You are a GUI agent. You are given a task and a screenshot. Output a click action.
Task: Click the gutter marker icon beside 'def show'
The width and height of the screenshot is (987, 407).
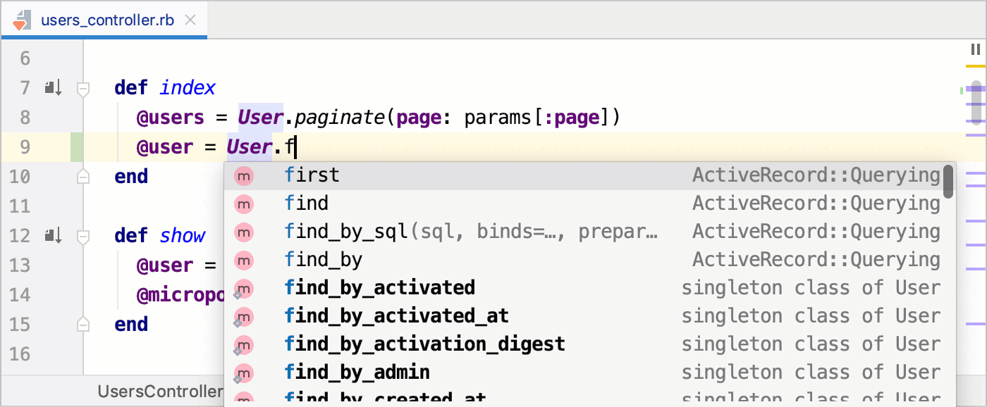52,235
